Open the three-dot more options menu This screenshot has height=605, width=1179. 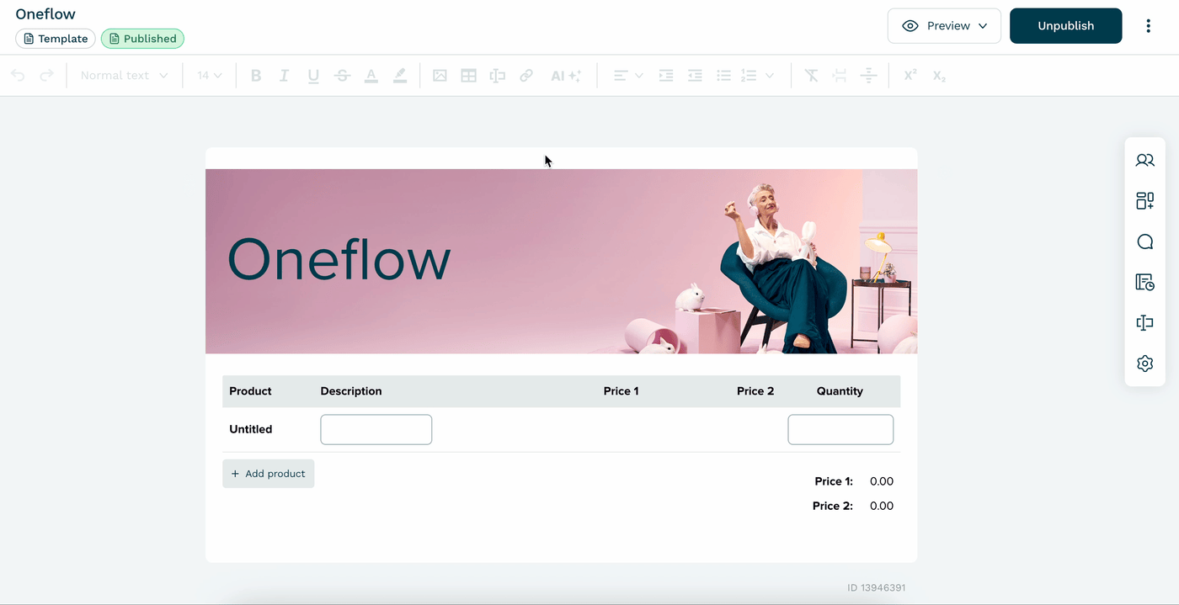point(1148,26)
